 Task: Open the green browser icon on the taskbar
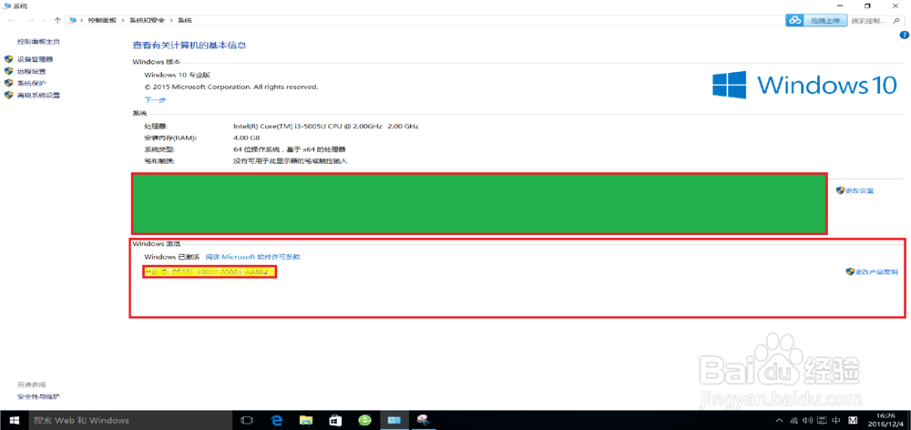pyautogui.click(x=364, y=420)
